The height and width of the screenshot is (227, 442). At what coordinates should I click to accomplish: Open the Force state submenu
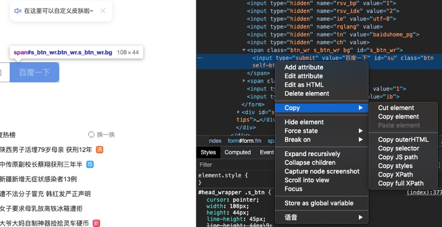coord(322,131)
